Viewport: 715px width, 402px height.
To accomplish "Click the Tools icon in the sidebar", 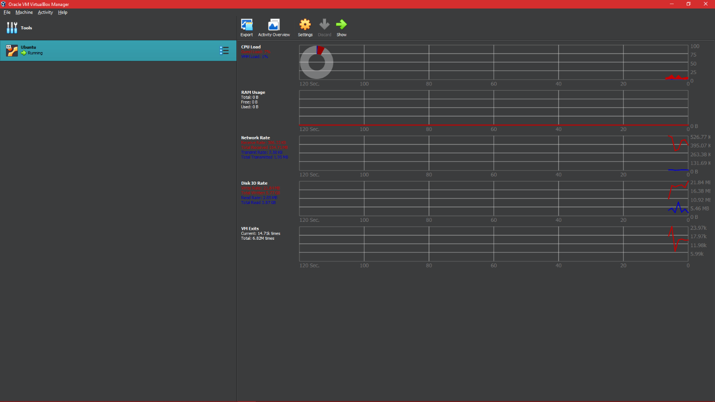I will (x=11, y=27).
